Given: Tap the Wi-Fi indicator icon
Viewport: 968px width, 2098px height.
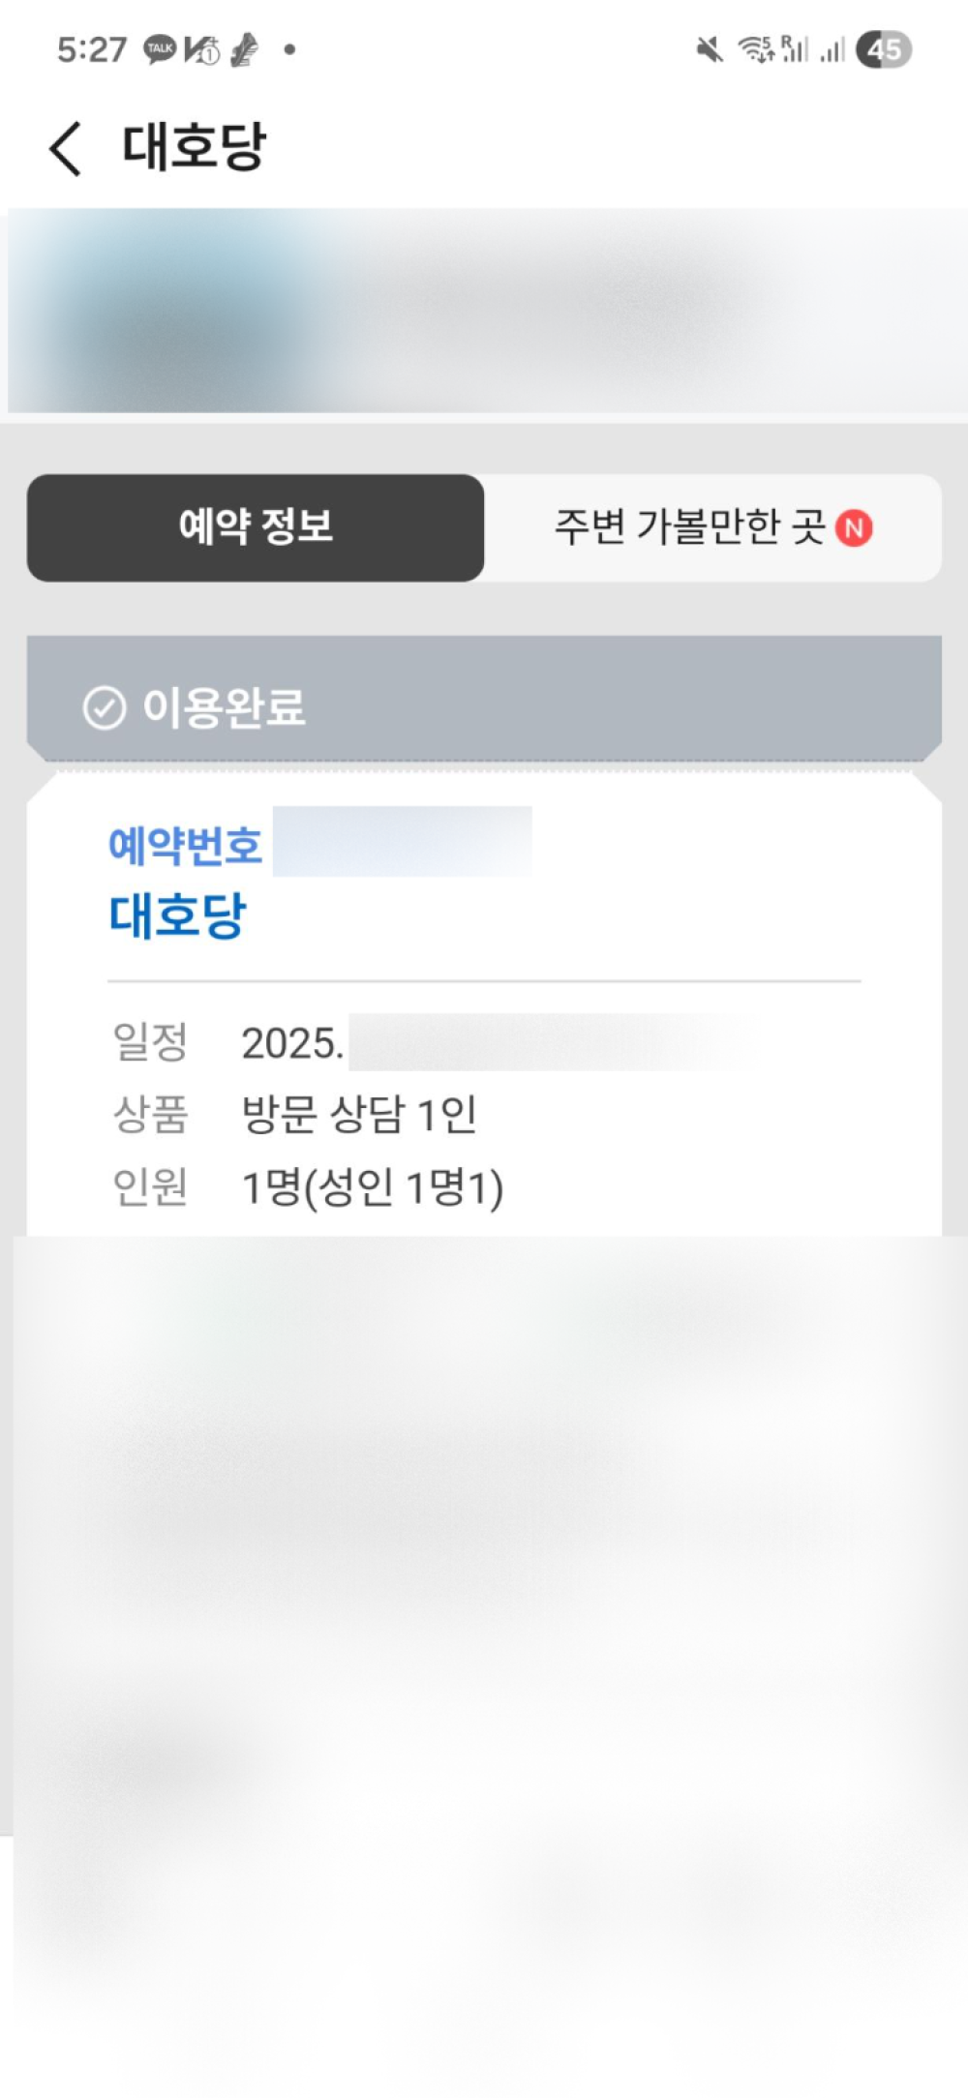Looking at the screenshot, I should pyautogui.click(x=755, y=49).
